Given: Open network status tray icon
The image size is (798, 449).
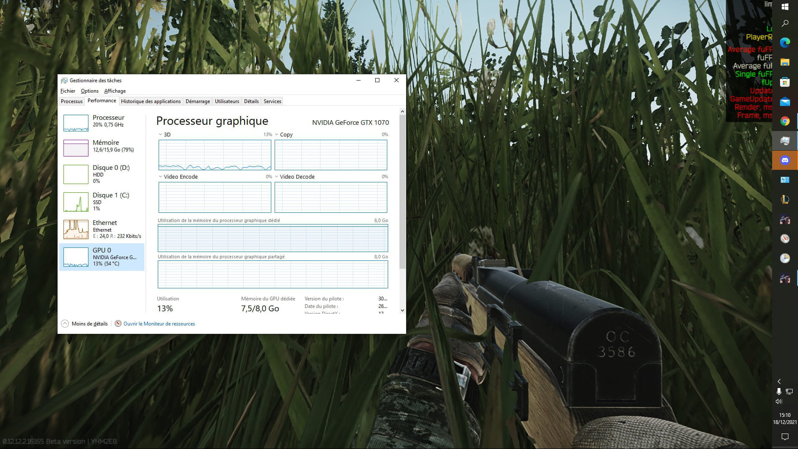Looking at the screenshot, I should pos(789,391).
